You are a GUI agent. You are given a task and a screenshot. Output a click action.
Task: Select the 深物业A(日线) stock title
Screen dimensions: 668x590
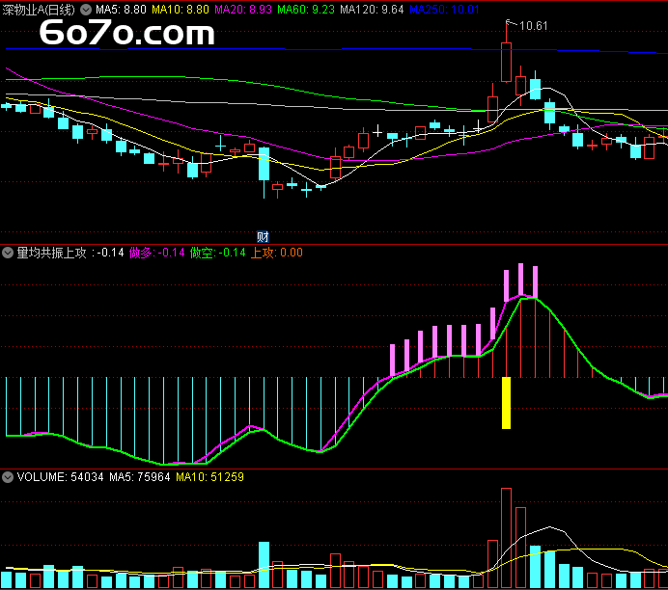tap(39, 10)
